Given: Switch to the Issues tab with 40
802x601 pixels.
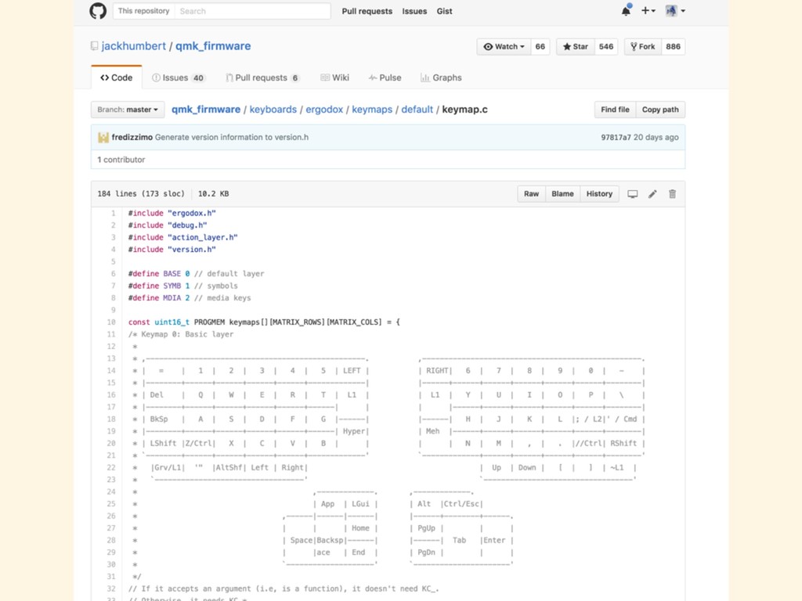Looking at the screenshot, I should click(179, 77).
